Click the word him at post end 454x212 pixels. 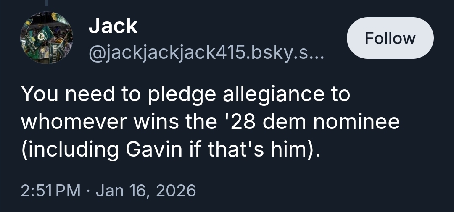click(291, 150)
